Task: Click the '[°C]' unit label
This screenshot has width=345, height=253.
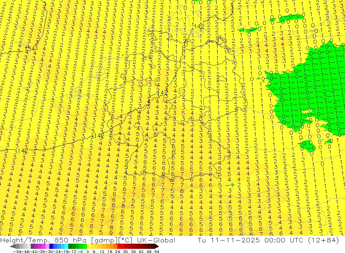Action: 125,240
